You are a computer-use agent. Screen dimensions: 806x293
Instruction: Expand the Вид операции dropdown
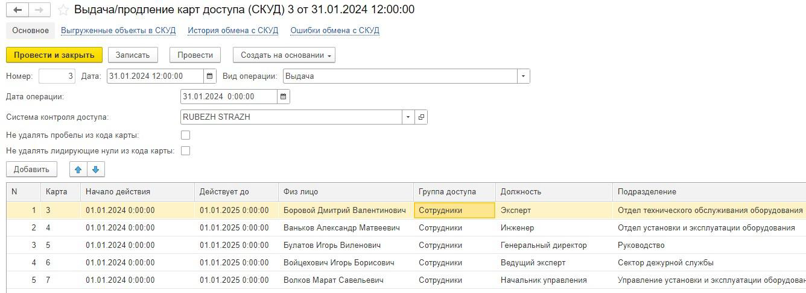[523, 76]
